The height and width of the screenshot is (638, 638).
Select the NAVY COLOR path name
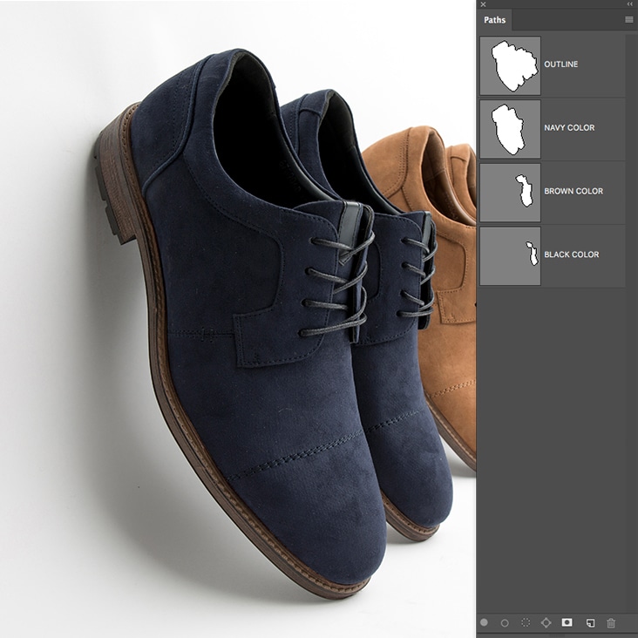(569, 128)
